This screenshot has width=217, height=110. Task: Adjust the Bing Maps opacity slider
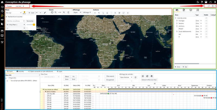tap(34, 25)
